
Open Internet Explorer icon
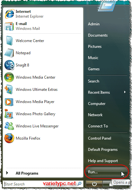pyautogui.click(x=9, y=14)
